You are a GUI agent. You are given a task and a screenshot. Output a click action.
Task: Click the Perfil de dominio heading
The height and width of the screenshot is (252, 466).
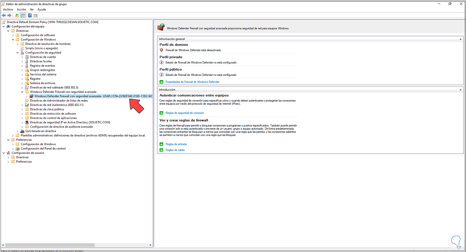[x=174, y=45]
